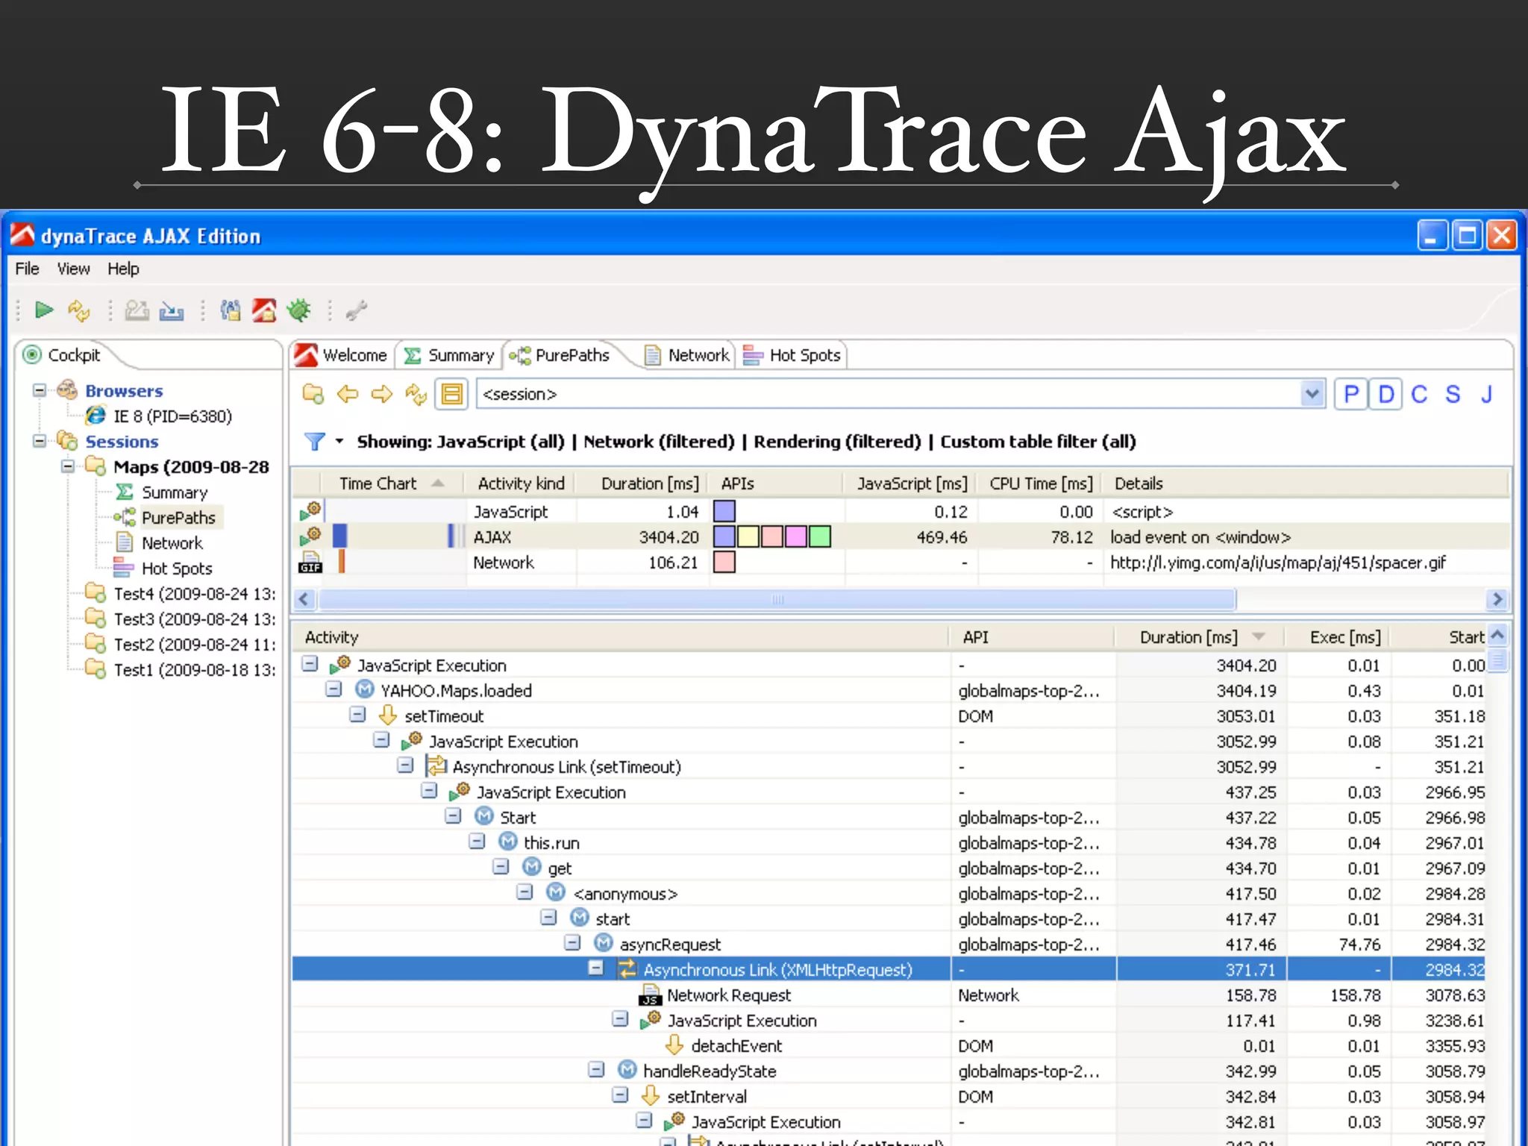Switch to the Welcome tab
Viewport: 1528px width, 1146px height.
342,355
